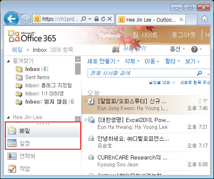Open the 작업 tasks clipboard icon

12,168
